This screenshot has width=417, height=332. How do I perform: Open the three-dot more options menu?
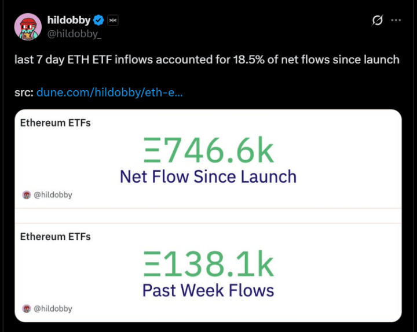tap(396, 20)
